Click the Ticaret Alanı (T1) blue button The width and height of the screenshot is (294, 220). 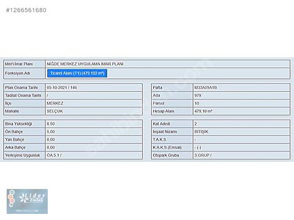click(x=77, y=73)
